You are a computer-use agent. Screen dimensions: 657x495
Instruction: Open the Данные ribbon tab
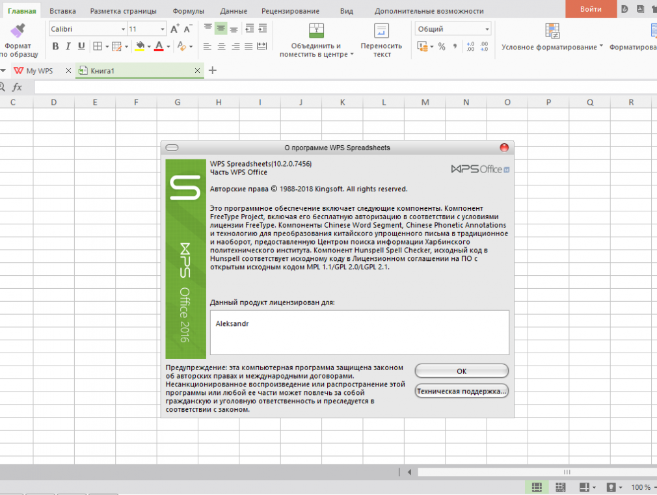234,11
